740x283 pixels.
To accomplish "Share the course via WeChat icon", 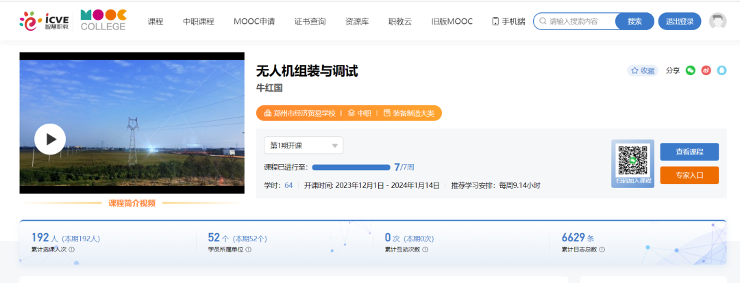I will 691,70.
